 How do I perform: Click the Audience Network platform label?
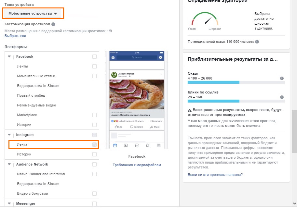[x=32, y=164]
